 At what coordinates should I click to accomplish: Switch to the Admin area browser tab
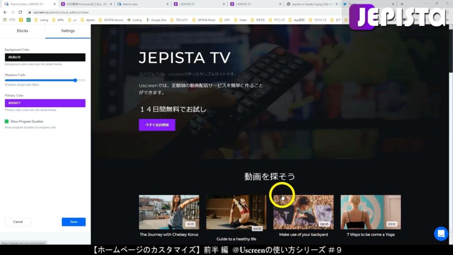click(143, 4)
